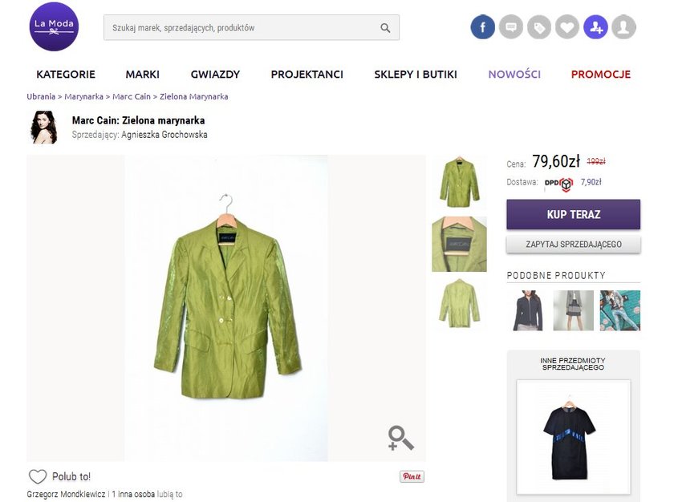Zoom product image with magnifier icon
Screen dimensions: 674x502
pyautogui.click(x=400, y=438)
